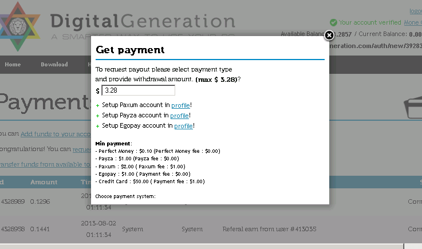
Task: Click the logout link at top right
Action: 416,11
